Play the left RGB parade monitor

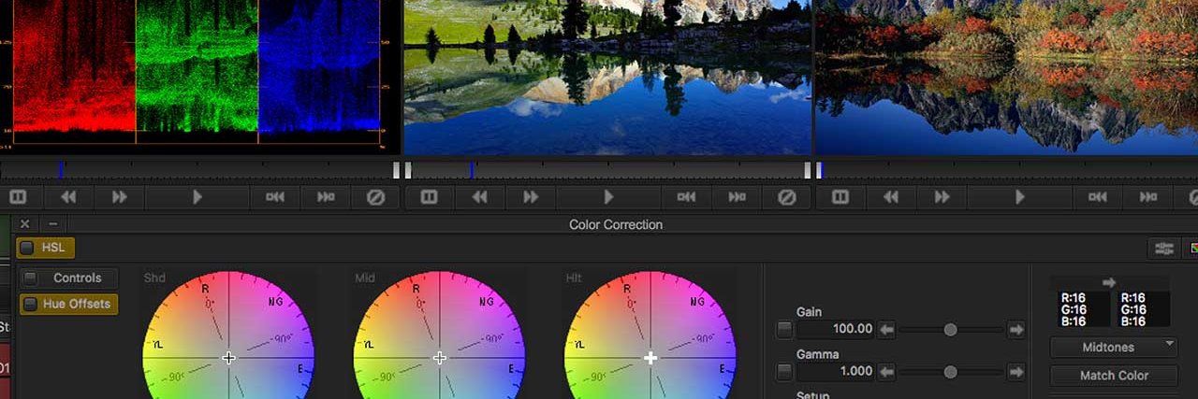197,197
